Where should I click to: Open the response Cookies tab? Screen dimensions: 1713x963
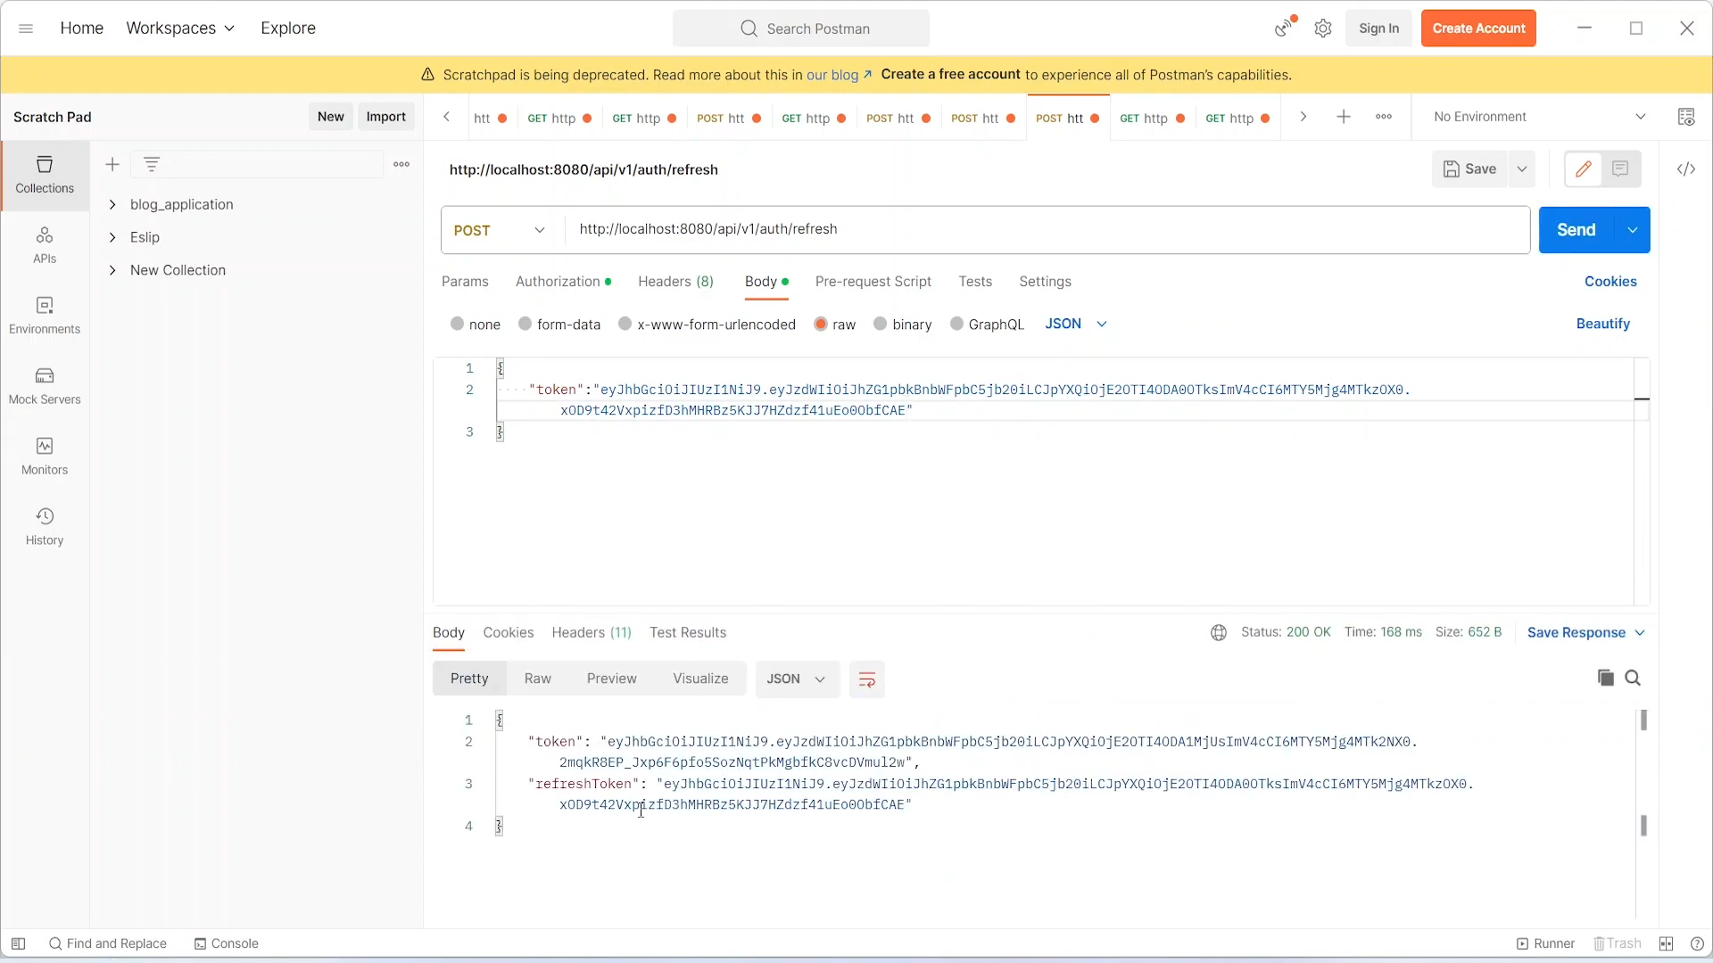click(509, 632)
